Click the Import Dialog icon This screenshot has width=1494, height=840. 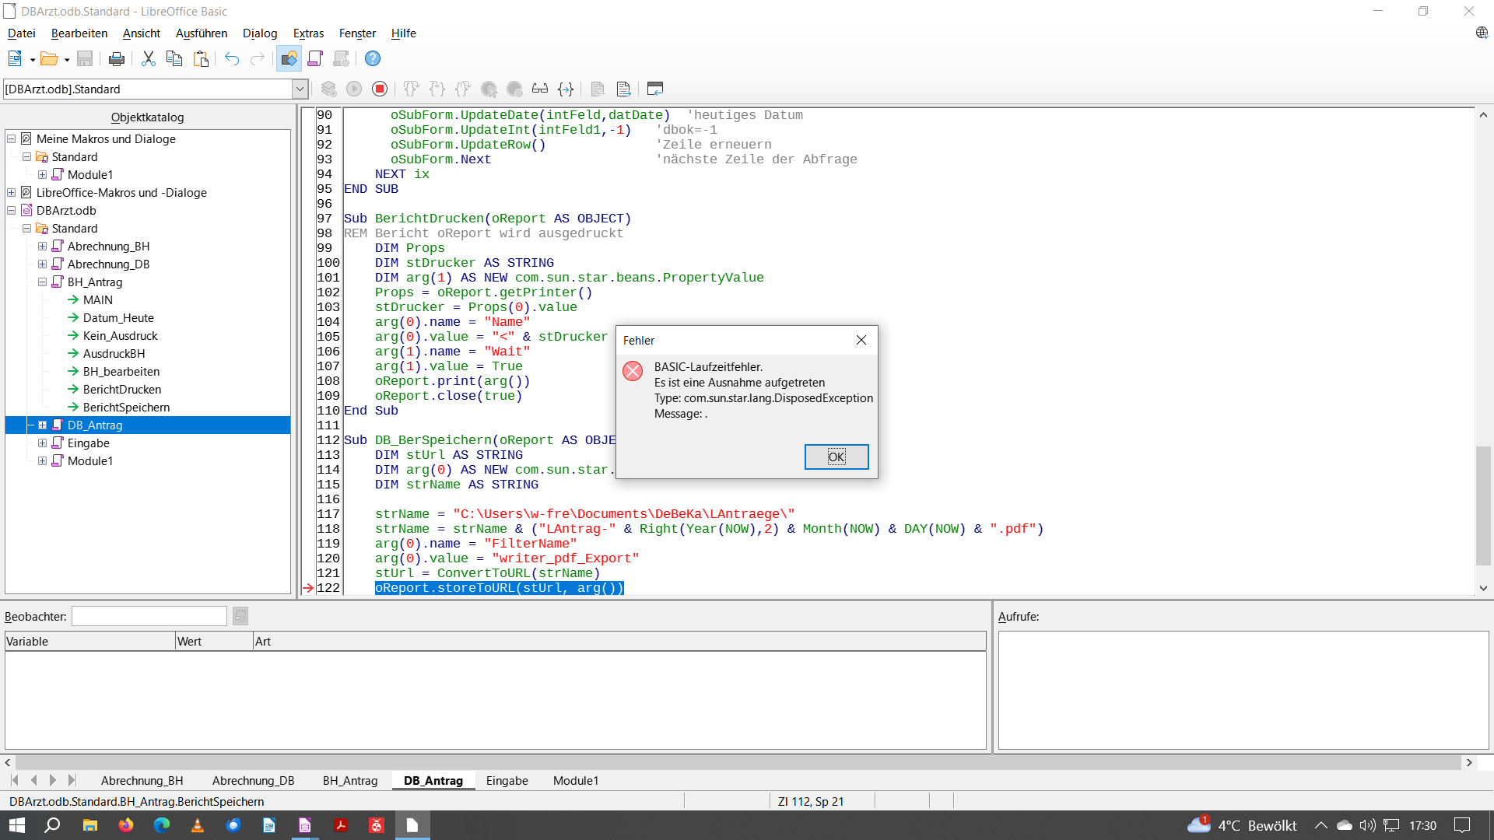pos(655,89)
